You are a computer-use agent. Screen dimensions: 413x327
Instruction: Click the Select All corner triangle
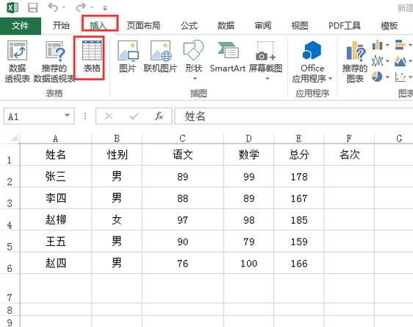point(14,138)
